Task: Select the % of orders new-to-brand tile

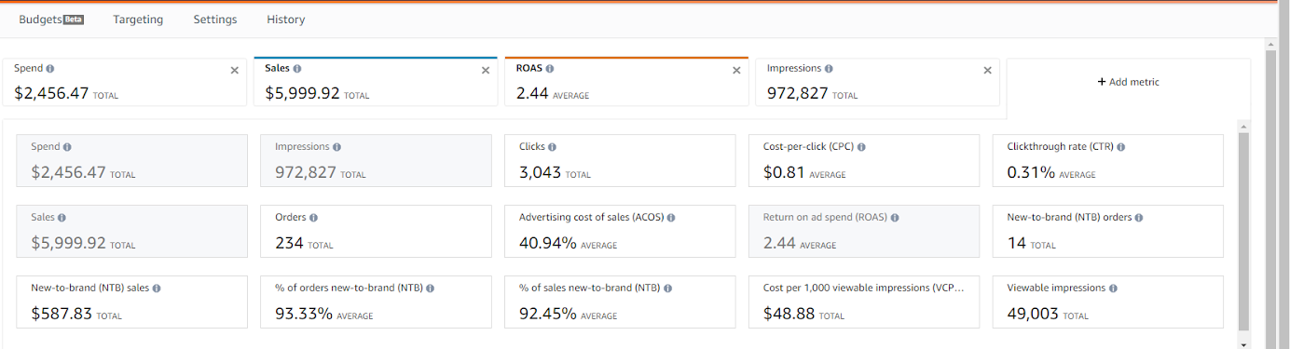Action: tap(376, 302)
